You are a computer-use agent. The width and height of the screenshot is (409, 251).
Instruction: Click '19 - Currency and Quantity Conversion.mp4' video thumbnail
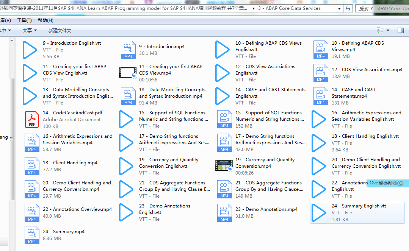point(224,165)
